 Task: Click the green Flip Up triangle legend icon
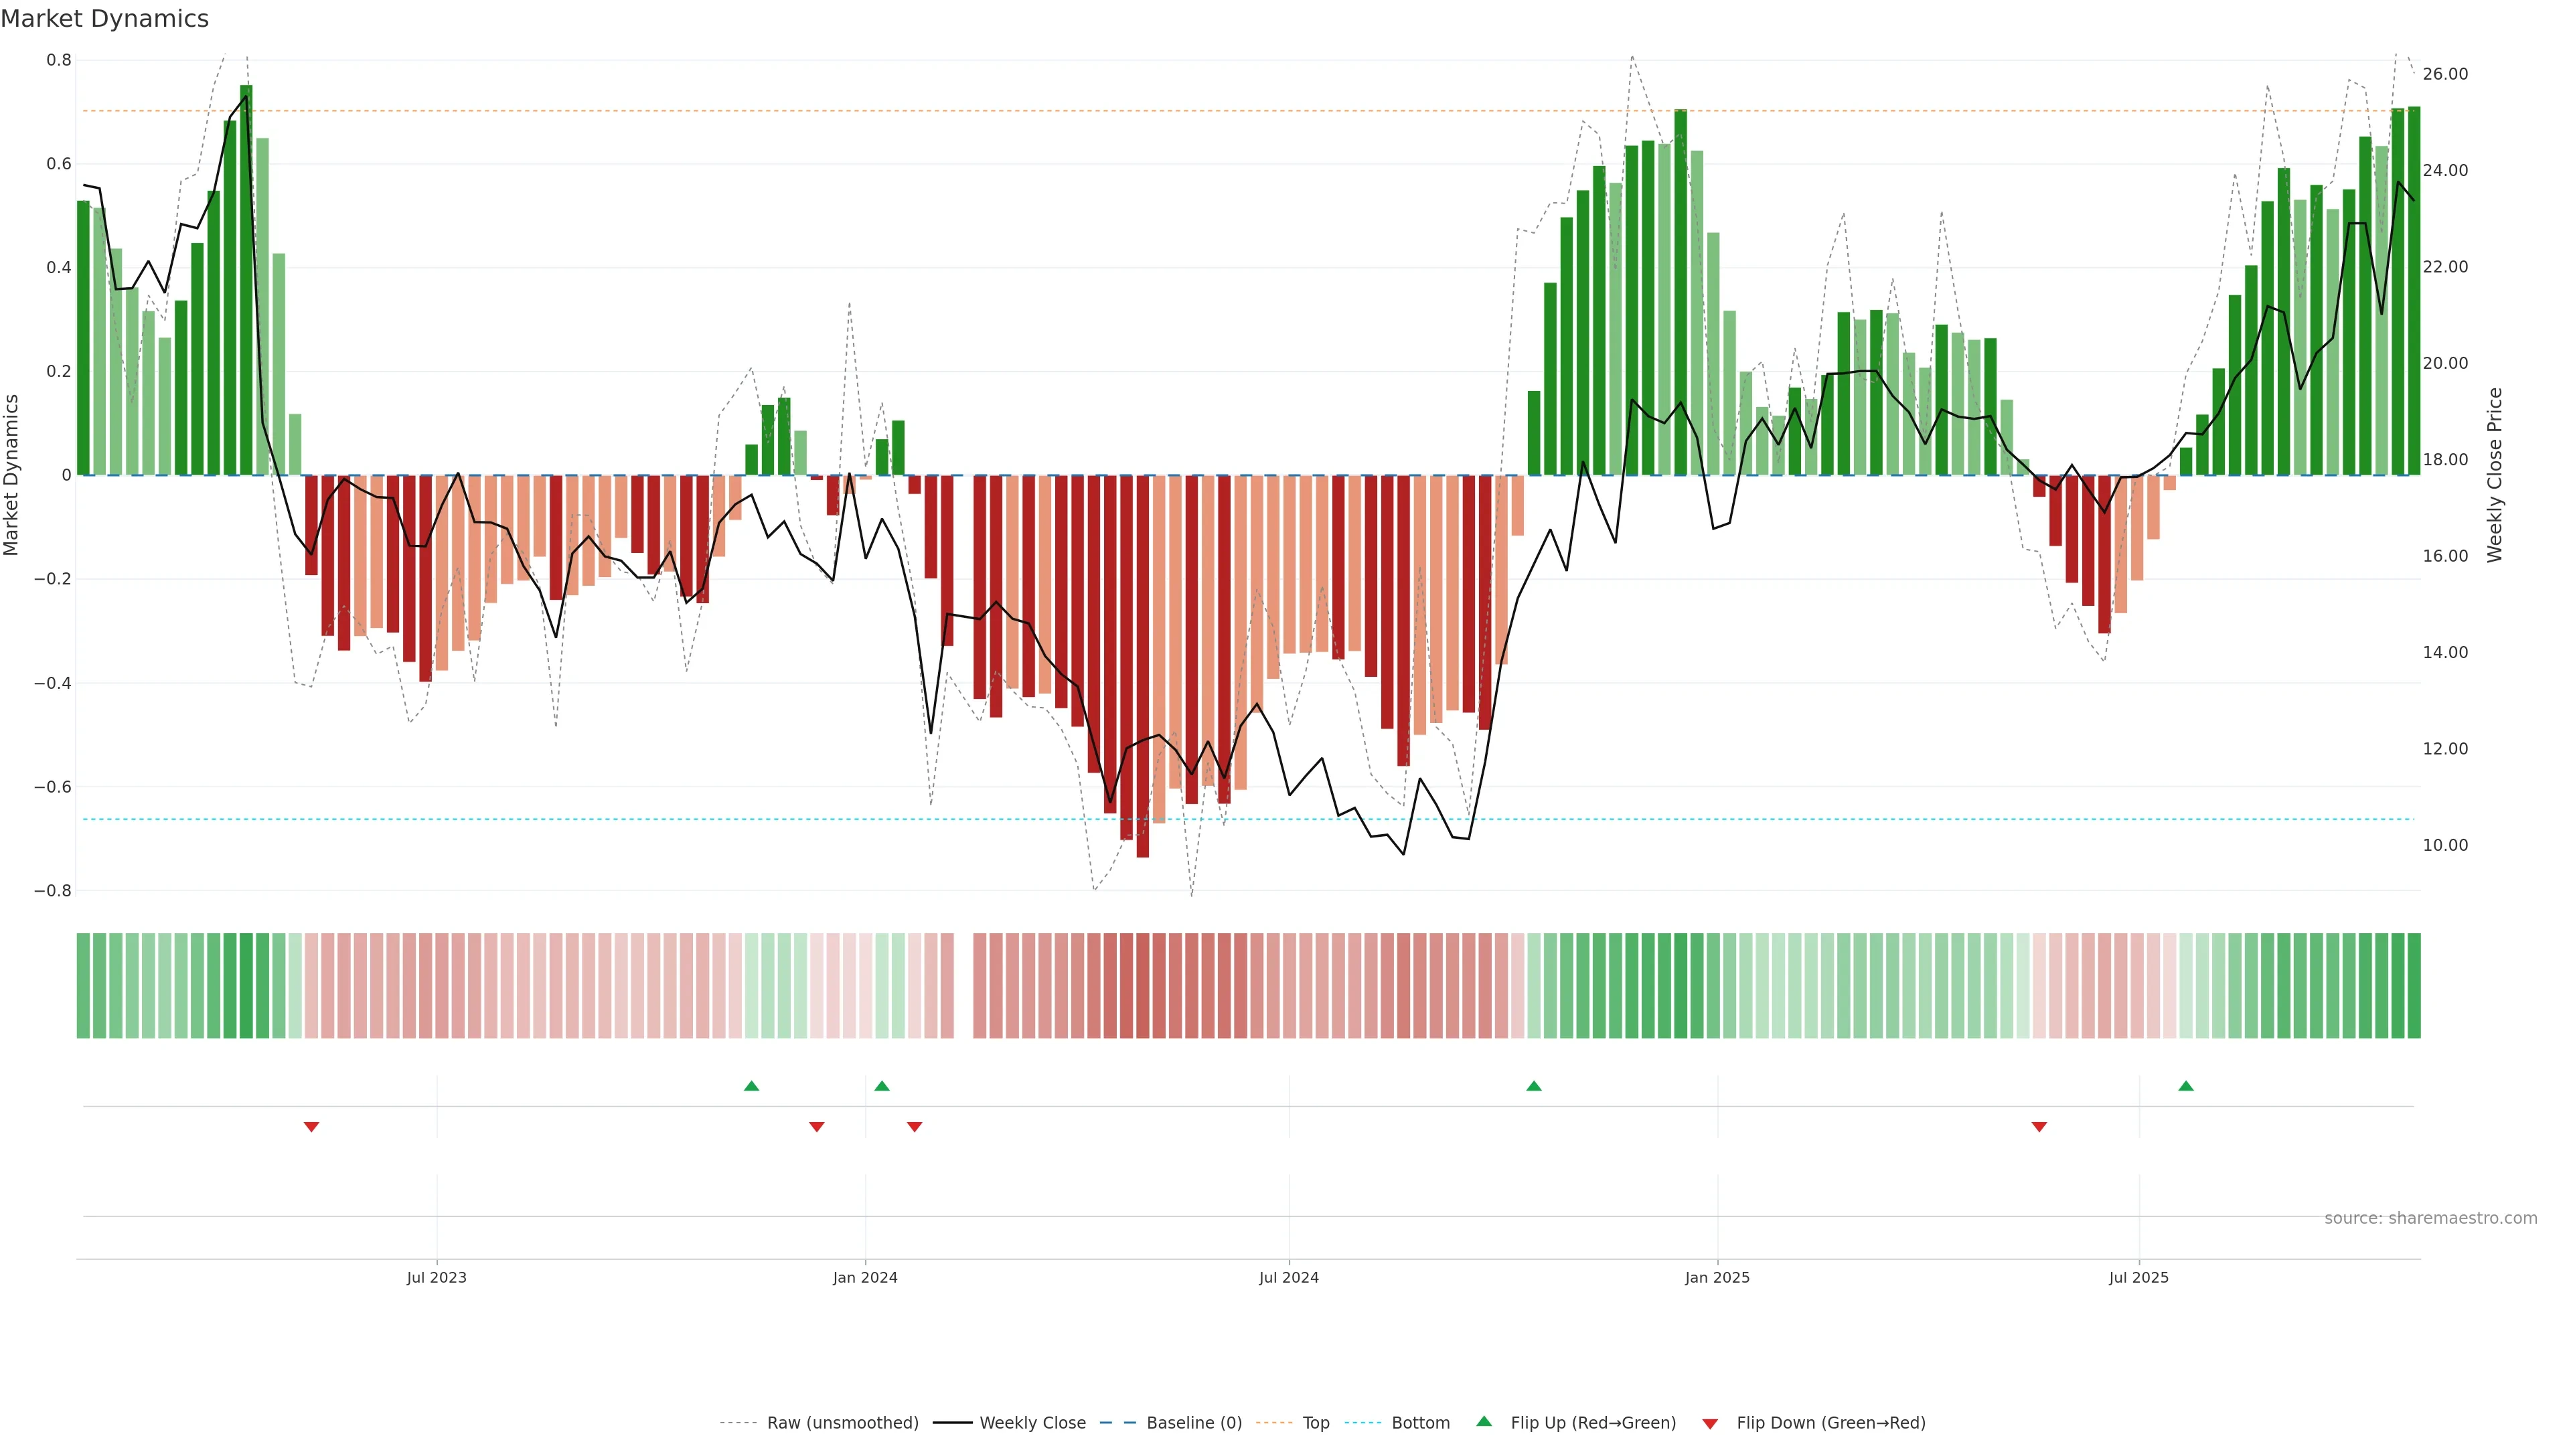click(x=1484, y=1421)
